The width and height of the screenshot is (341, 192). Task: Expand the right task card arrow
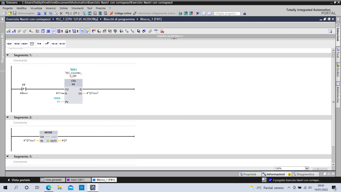pyautogui.click(x=338, y=19)
